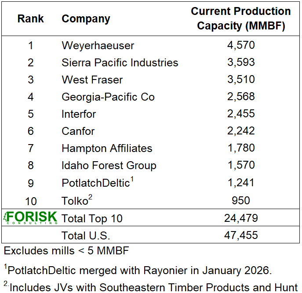The image size is (302, 293).
Task: Select the Rank column header
Action: point(31,19)
